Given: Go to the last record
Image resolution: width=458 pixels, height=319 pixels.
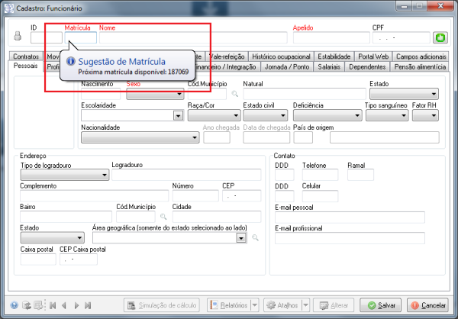Looking at the screenshot, I should pyautogui.click(x=89, y=305).
